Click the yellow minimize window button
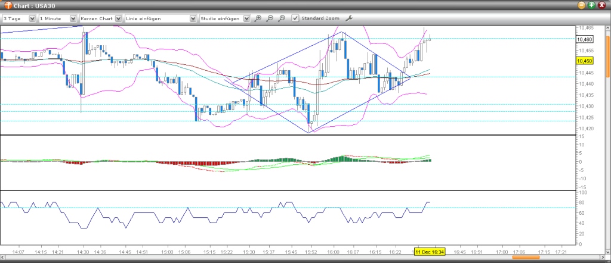 582,5
